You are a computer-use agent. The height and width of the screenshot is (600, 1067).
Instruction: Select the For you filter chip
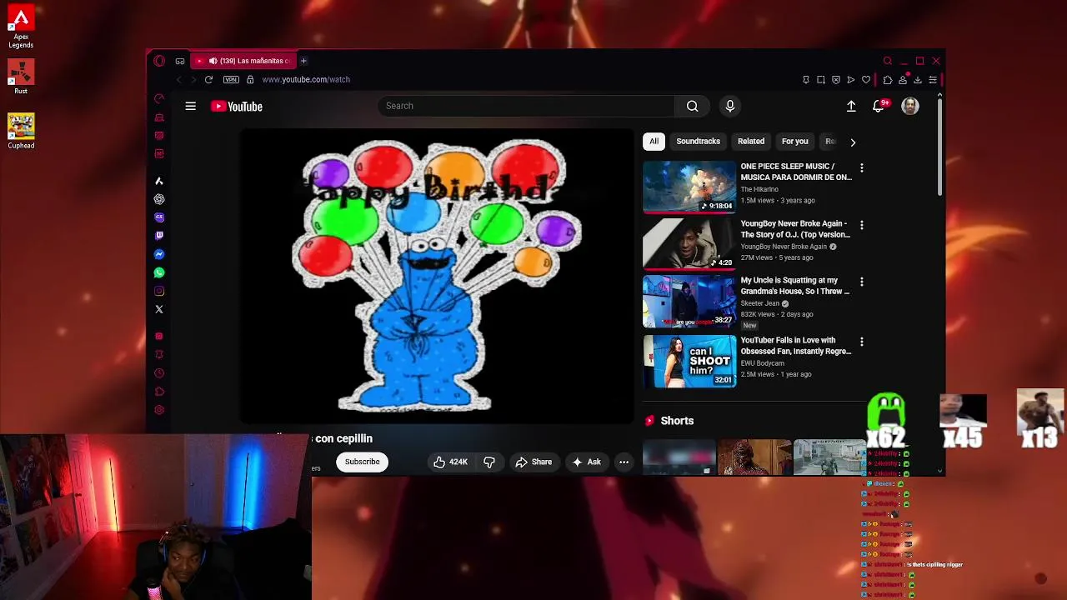point(795,142)
